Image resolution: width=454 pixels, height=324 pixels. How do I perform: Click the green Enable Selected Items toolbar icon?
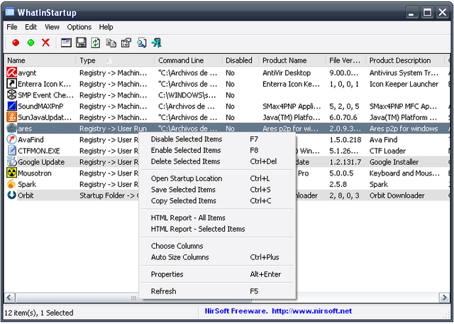click(31, 43)
